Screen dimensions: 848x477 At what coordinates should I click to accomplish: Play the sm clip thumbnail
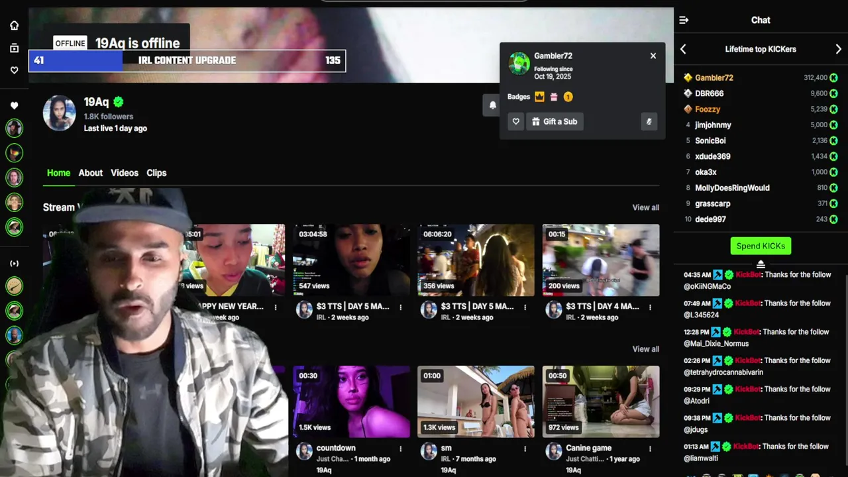476,401
